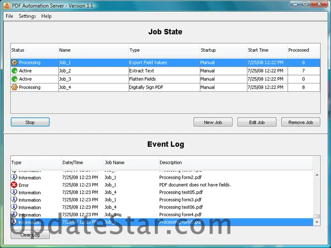
Task: Click the Extract Text type cell
Action: [x=164, y=71]
